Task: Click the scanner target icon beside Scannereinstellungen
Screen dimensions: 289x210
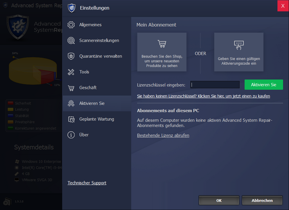Action: pyautogui.click(x=71, y=40)
